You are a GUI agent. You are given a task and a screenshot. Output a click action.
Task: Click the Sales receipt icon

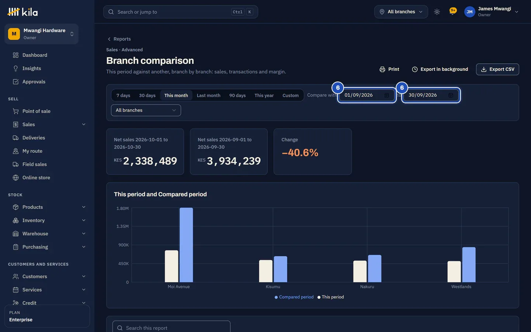15,124
